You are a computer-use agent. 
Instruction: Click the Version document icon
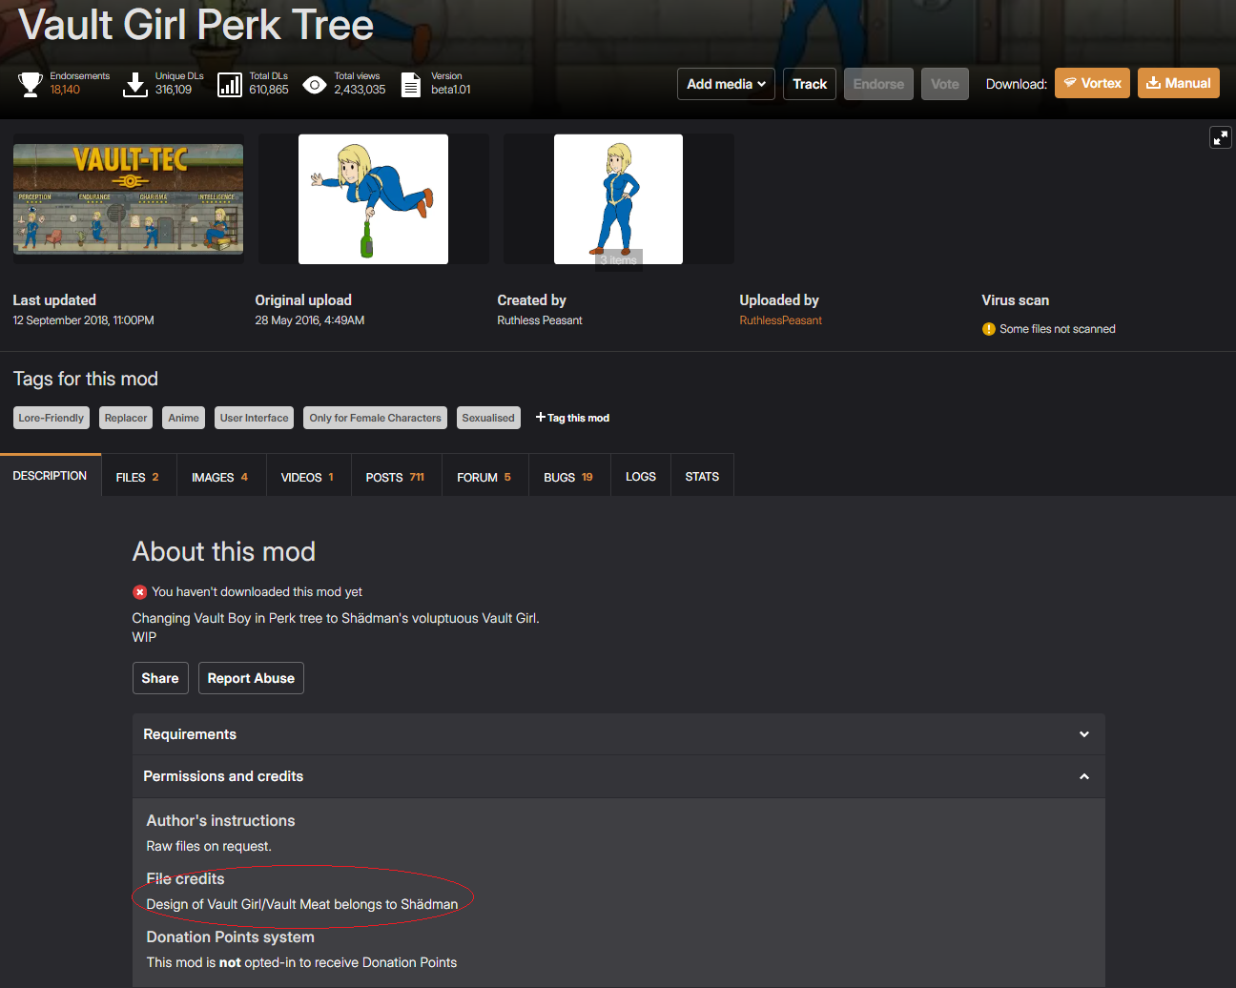pyautogui.click(x=410, y=85)
